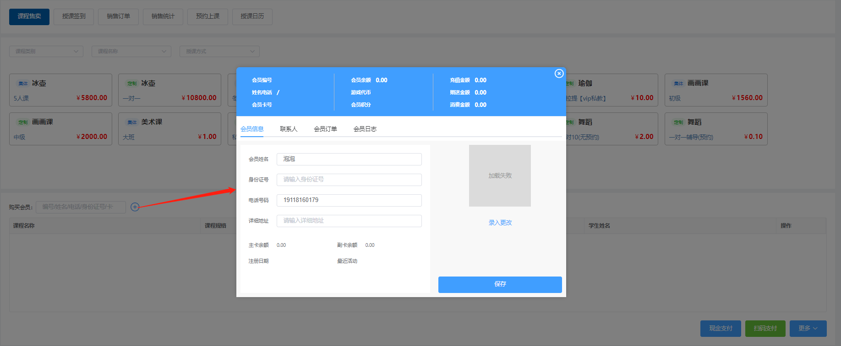Image resolution: width=841 pixels, height=346 pixels.
Task: Click the 录入更改 link
Action: pos(500,223)
